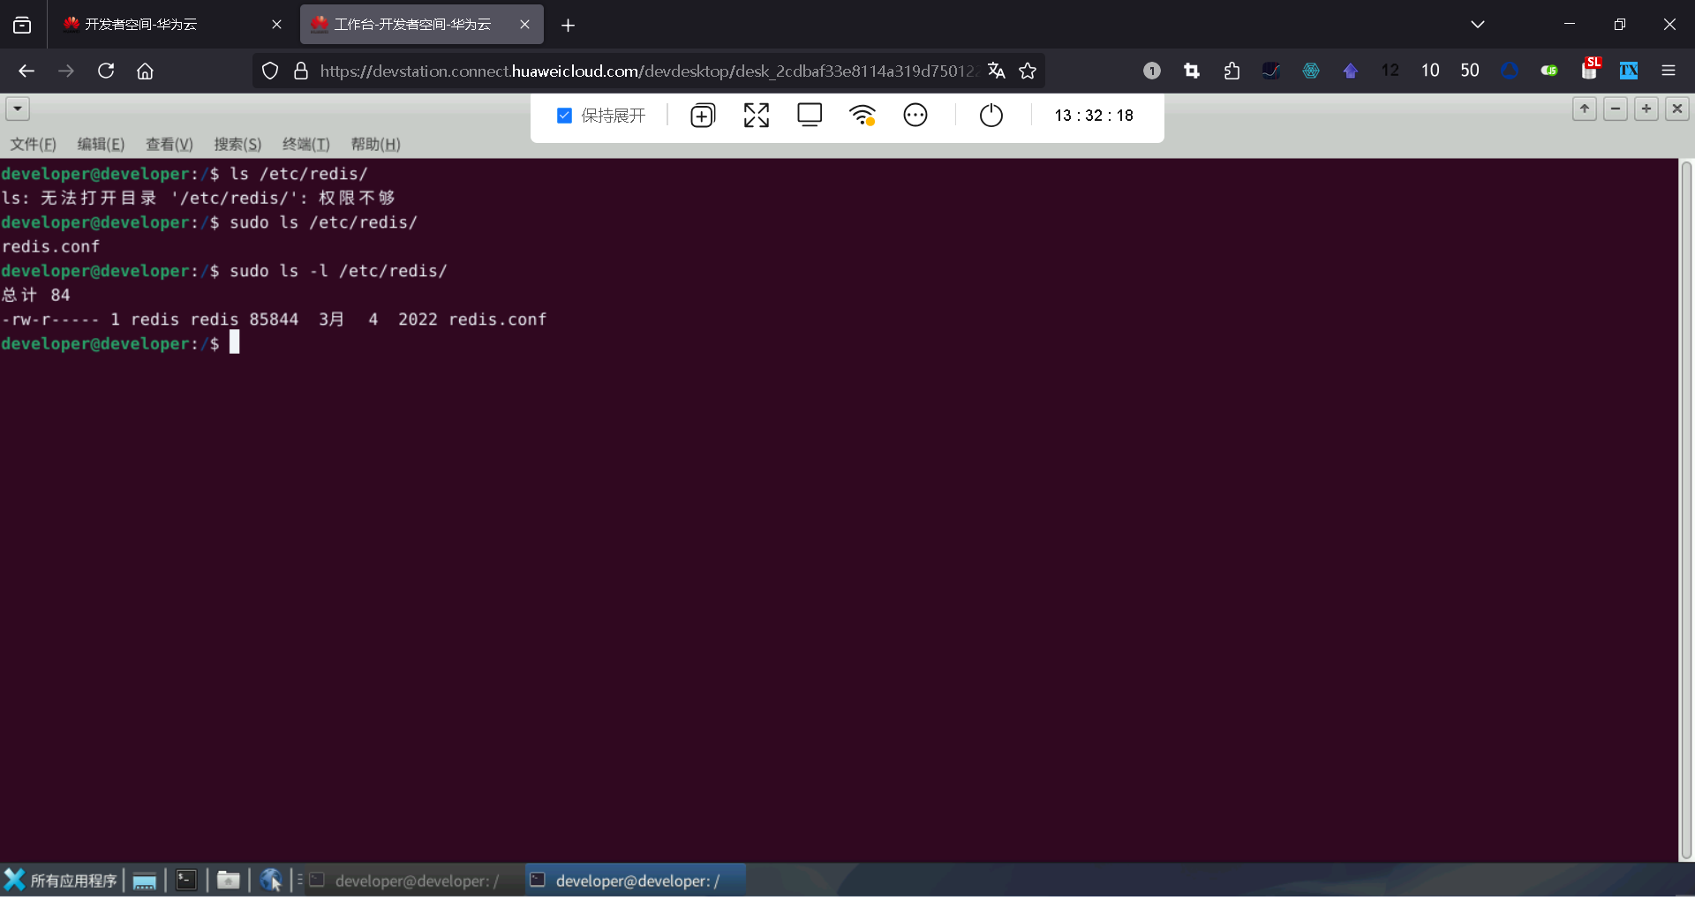The height and width of the screenshot is (900, 1695).
Task: Open the file manager home folder icon
Action: pyautogui.click(x=229, y=881)
